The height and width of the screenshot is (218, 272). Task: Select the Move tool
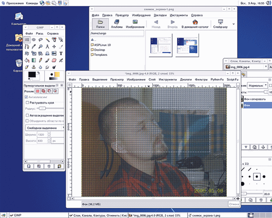pos(54,47)
